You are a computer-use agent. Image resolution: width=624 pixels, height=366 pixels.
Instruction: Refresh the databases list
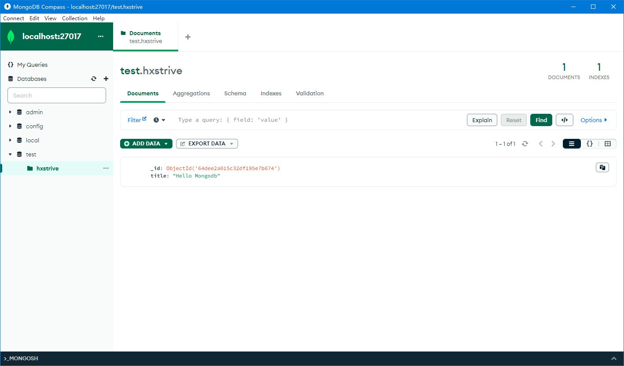pyautogui.click(x=94, y=79)
